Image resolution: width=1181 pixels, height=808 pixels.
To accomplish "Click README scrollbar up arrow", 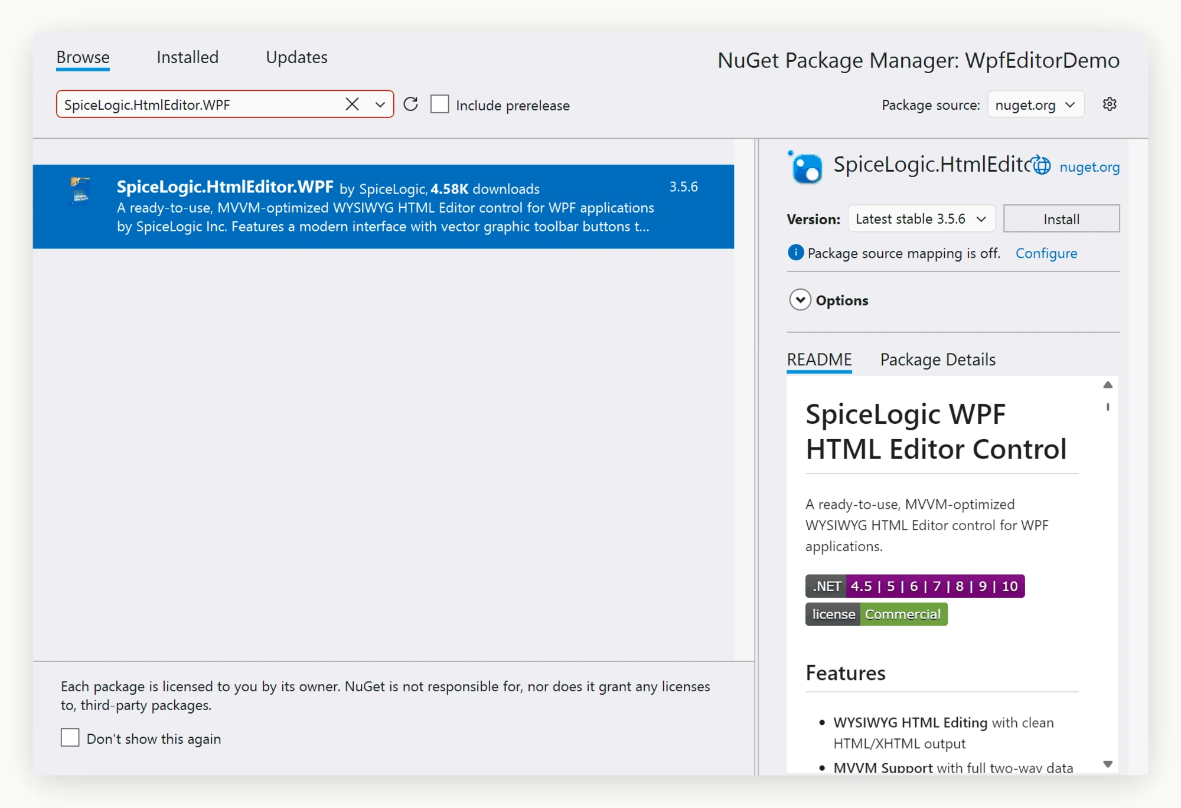I will [1108, 385].
